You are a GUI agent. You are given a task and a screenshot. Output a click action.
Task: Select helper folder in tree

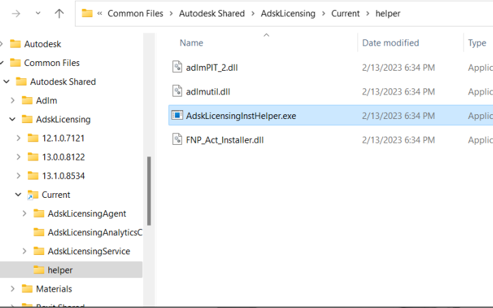pyautogui.click(x=60, y=270)
